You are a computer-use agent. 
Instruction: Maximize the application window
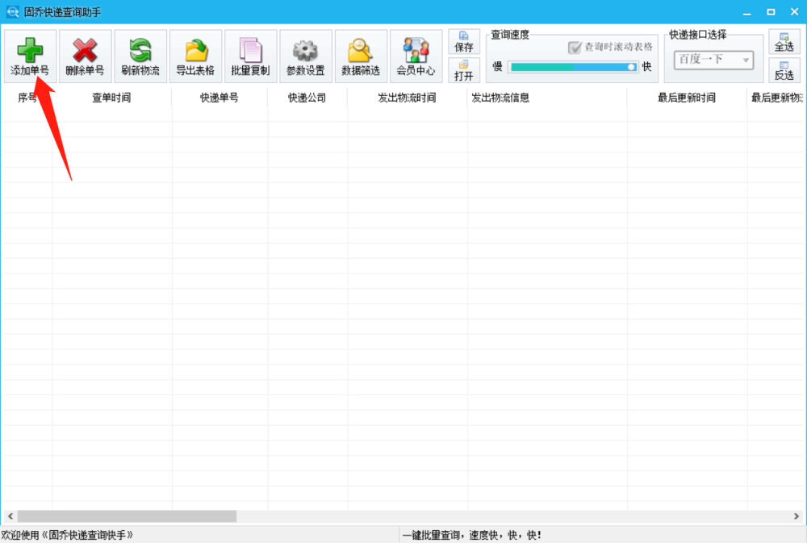tap(771, 12)
